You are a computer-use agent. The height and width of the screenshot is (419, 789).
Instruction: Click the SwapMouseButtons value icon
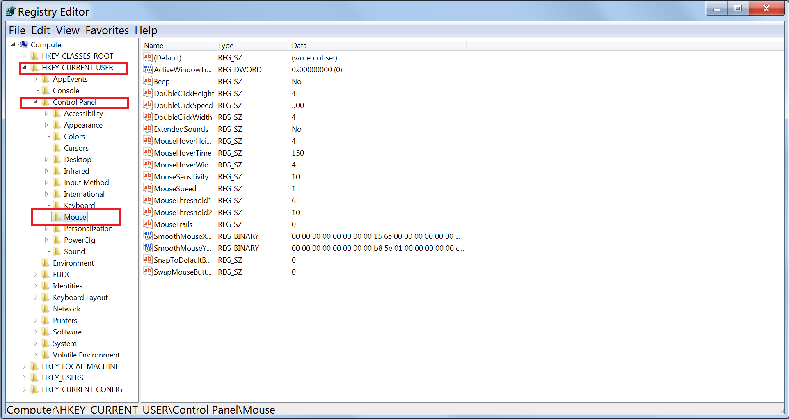click(148, 271)
